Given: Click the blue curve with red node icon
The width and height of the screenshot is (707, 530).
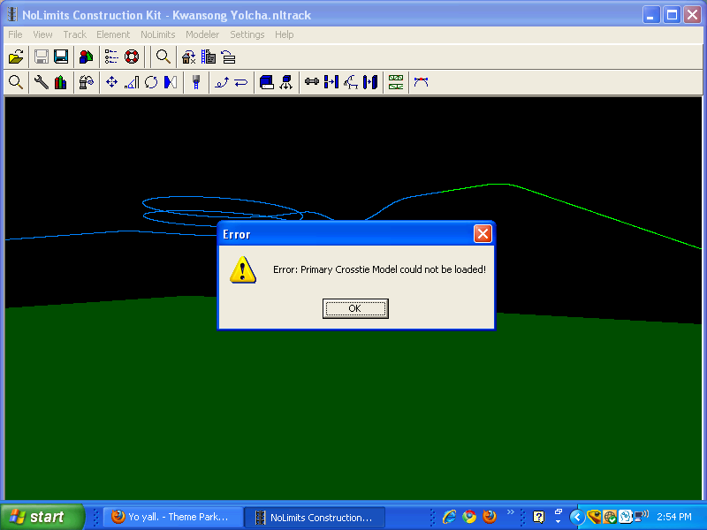Looking at the screenshot, I should (x=422, y=82).
